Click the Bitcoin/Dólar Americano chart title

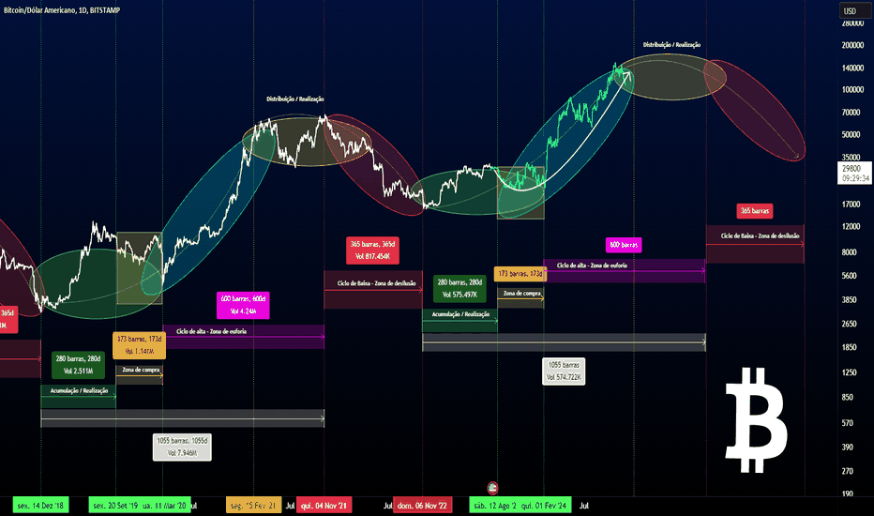pyautogui.click(x=62, y=10)
